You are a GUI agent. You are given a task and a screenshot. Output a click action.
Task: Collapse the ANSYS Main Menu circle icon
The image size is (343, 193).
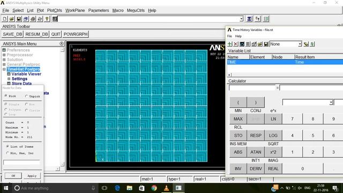(x=62, y=43)
